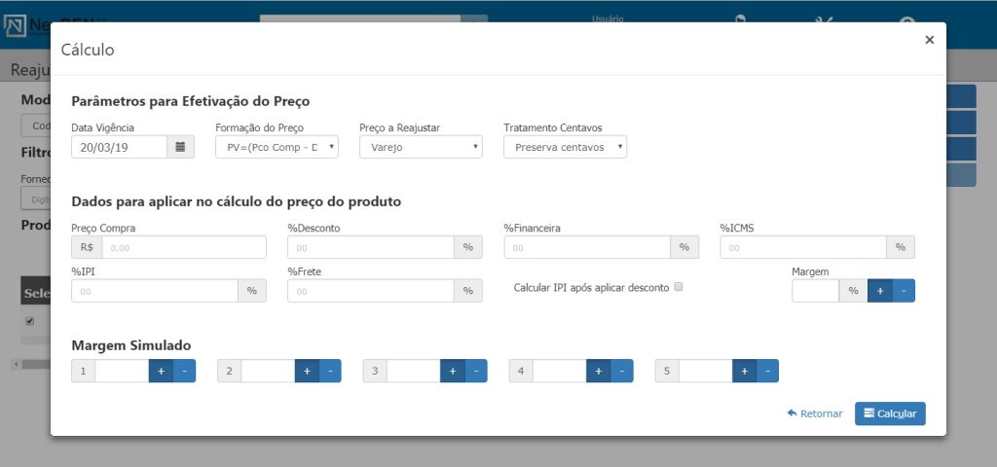Open the Preço a Reajustar dropdown
This screenshot has width=997, height=467.
421,147
